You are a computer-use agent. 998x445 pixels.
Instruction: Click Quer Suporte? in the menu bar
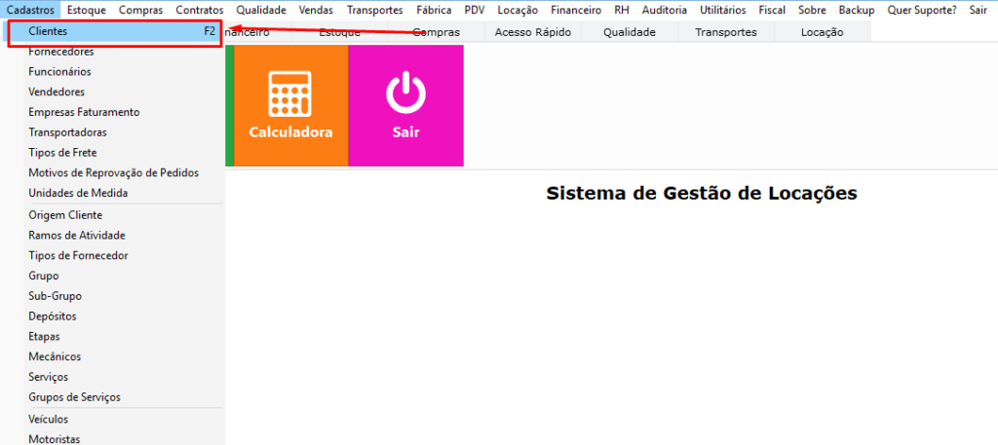tap(922, 10)
